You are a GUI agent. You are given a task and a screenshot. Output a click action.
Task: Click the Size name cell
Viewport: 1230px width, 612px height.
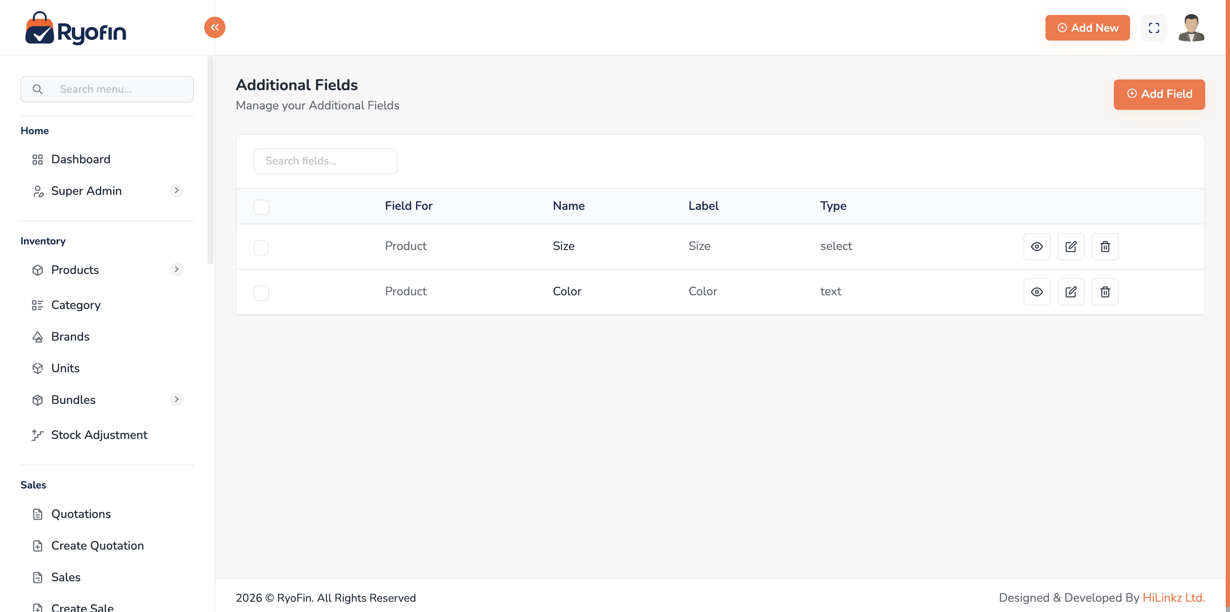pos(563,246)
